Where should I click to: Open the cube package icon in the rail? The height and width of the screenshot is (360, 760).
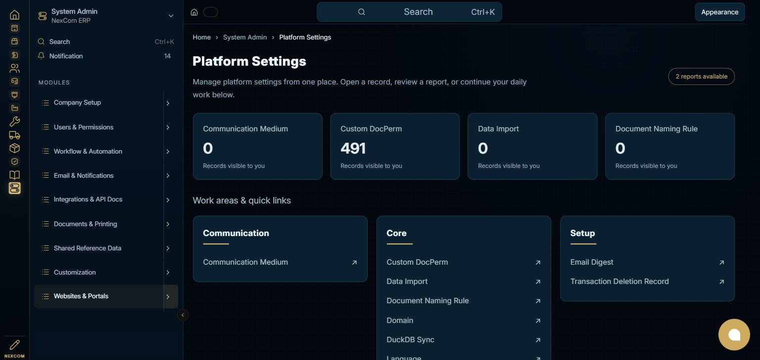(x=15, y=148)
